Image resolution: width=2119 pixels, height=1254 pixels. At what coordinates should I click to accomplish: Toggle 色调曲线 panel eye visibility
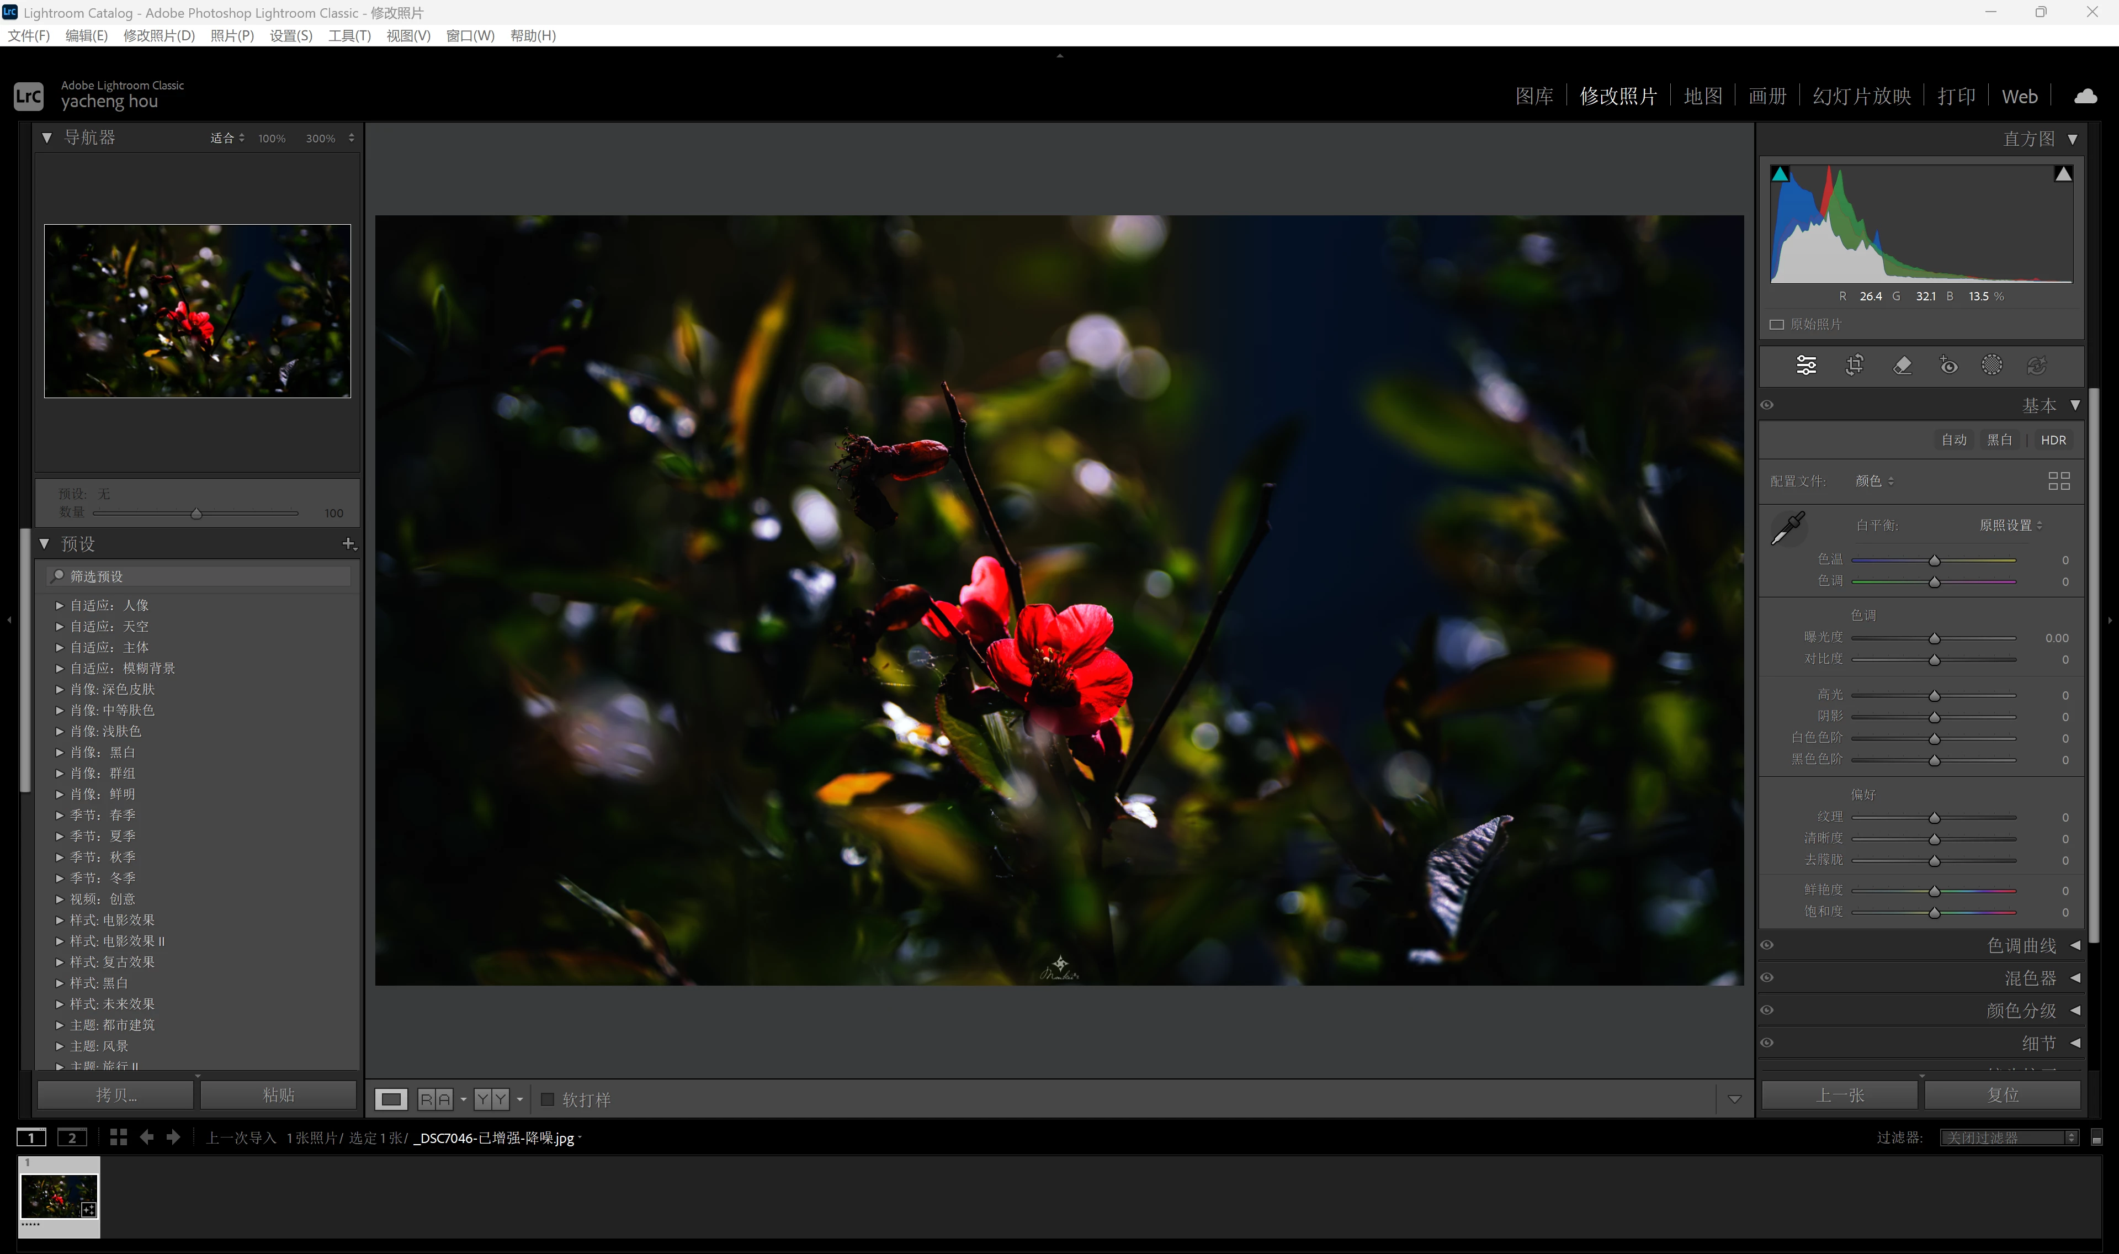[1767, 945]
